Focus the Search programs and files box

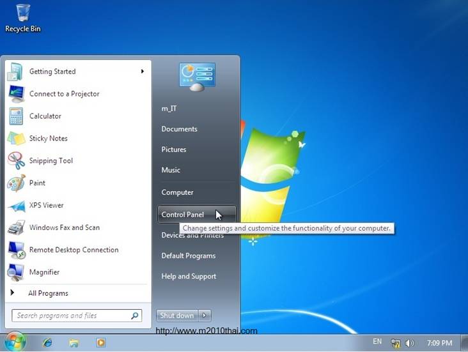pos(77,316)
